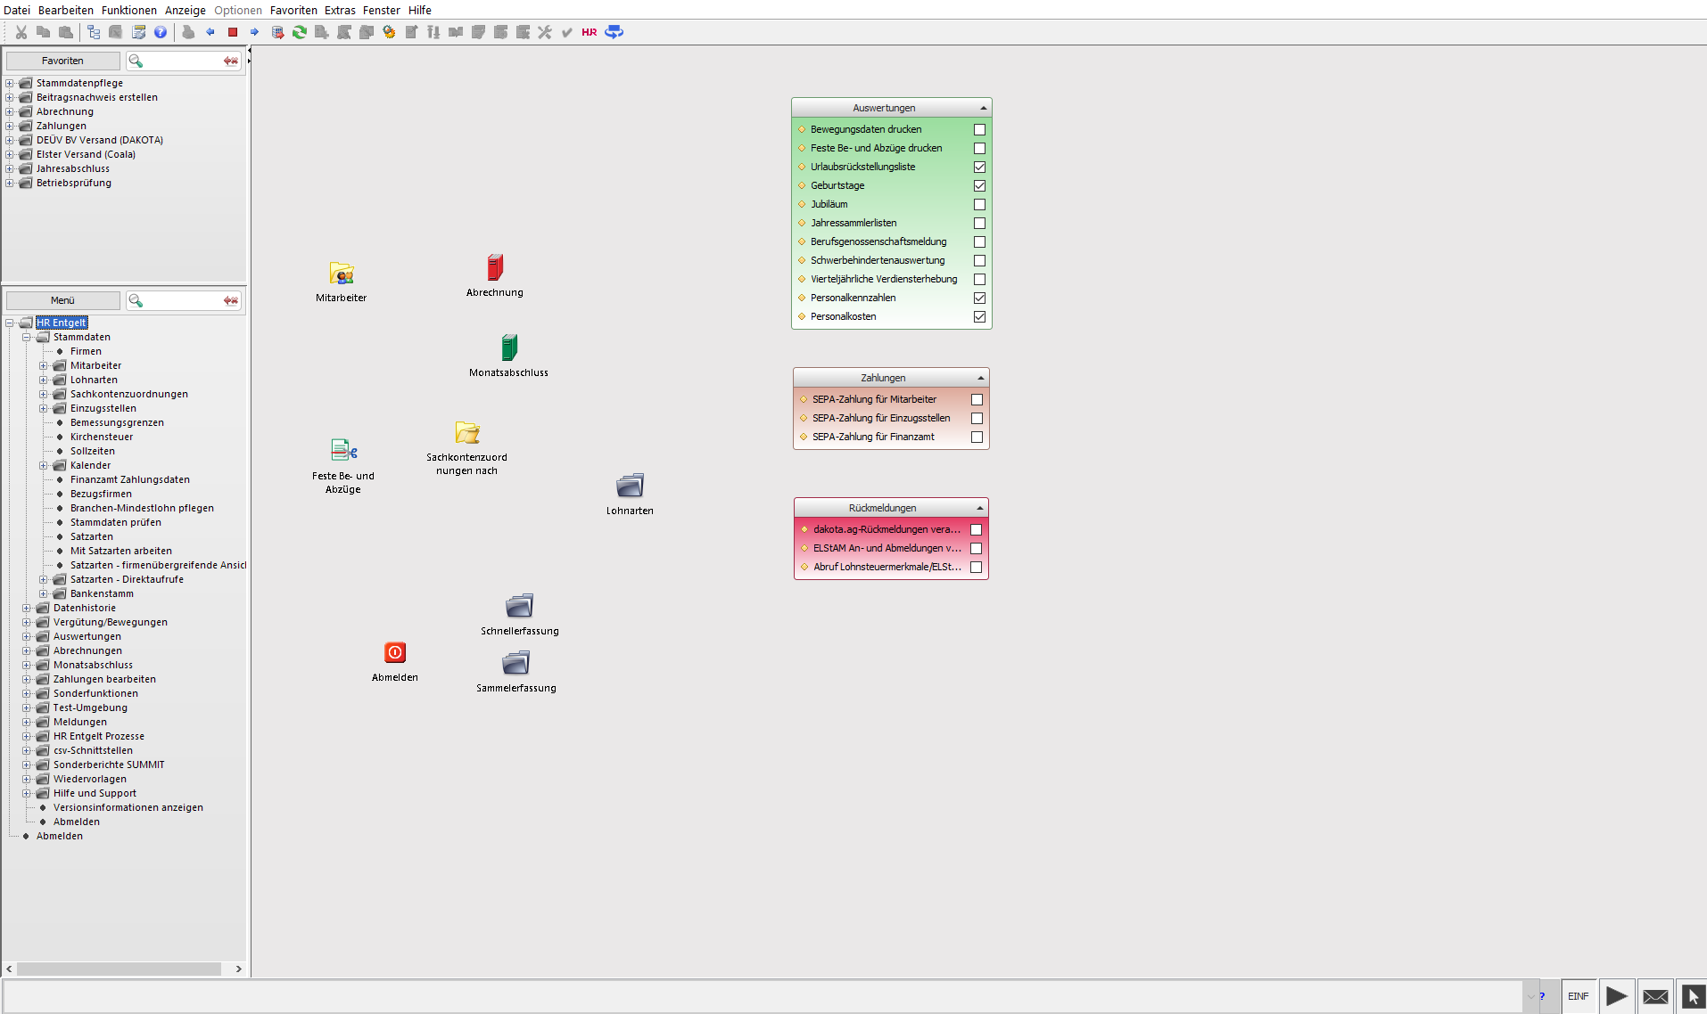Click the envelope icon in status bar
Screen dimensions: 1707x1014
(1655, 996)
